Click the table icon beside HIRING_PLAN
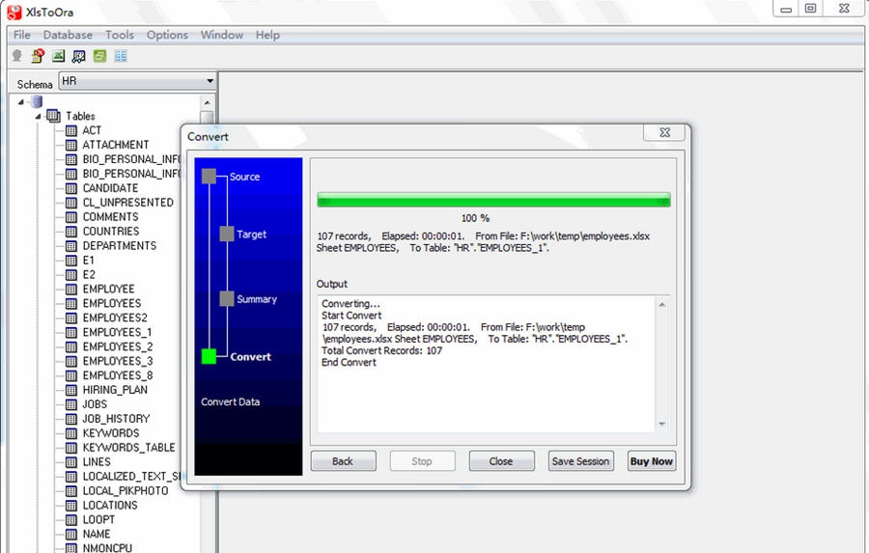This screenshot has width=869, height=553. point(70,390)
